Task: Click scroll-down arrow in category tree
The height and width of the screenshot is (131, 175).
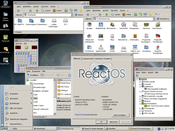Action: [54, 114]
